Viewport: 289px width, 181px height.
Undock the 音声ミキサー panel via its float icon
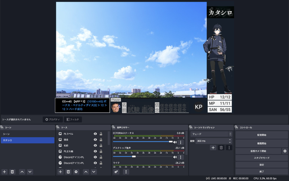pyautogui.click(x=113, y=127)
